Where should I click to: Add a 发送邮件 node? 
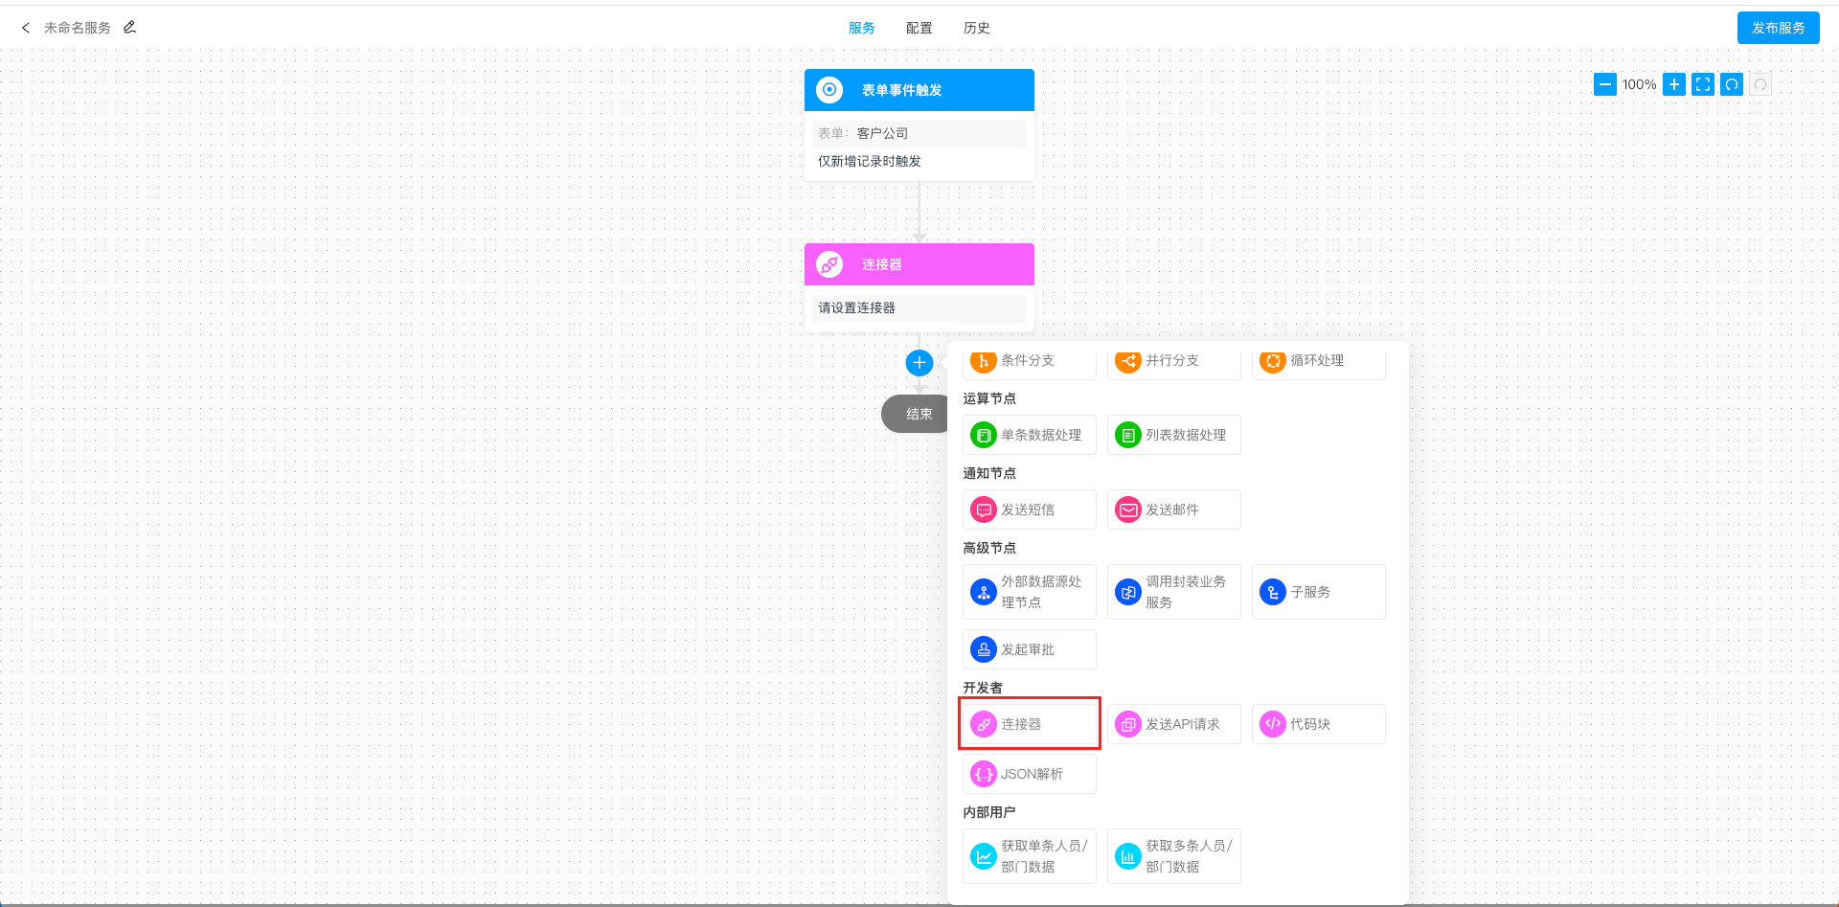pos(1173,510)
